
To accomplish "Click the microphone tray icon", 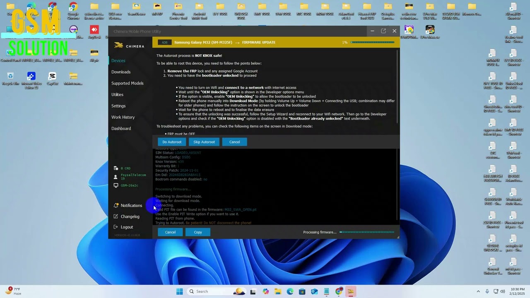I will 487,291.
